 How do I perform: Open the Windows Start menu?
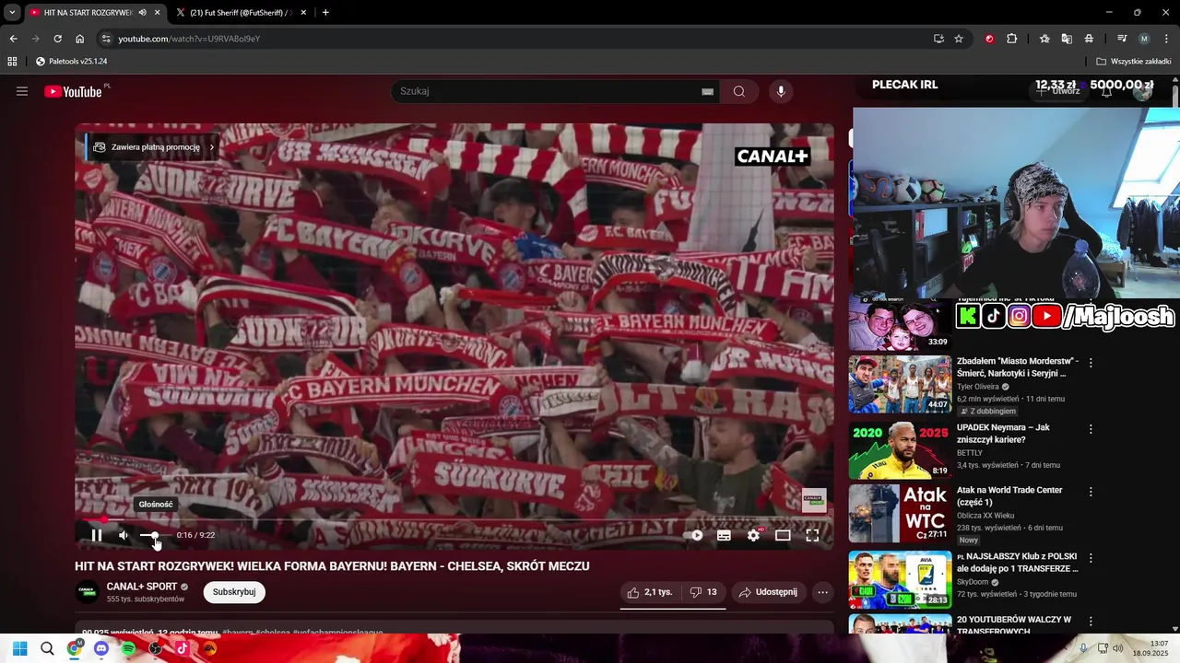(19, 648)
